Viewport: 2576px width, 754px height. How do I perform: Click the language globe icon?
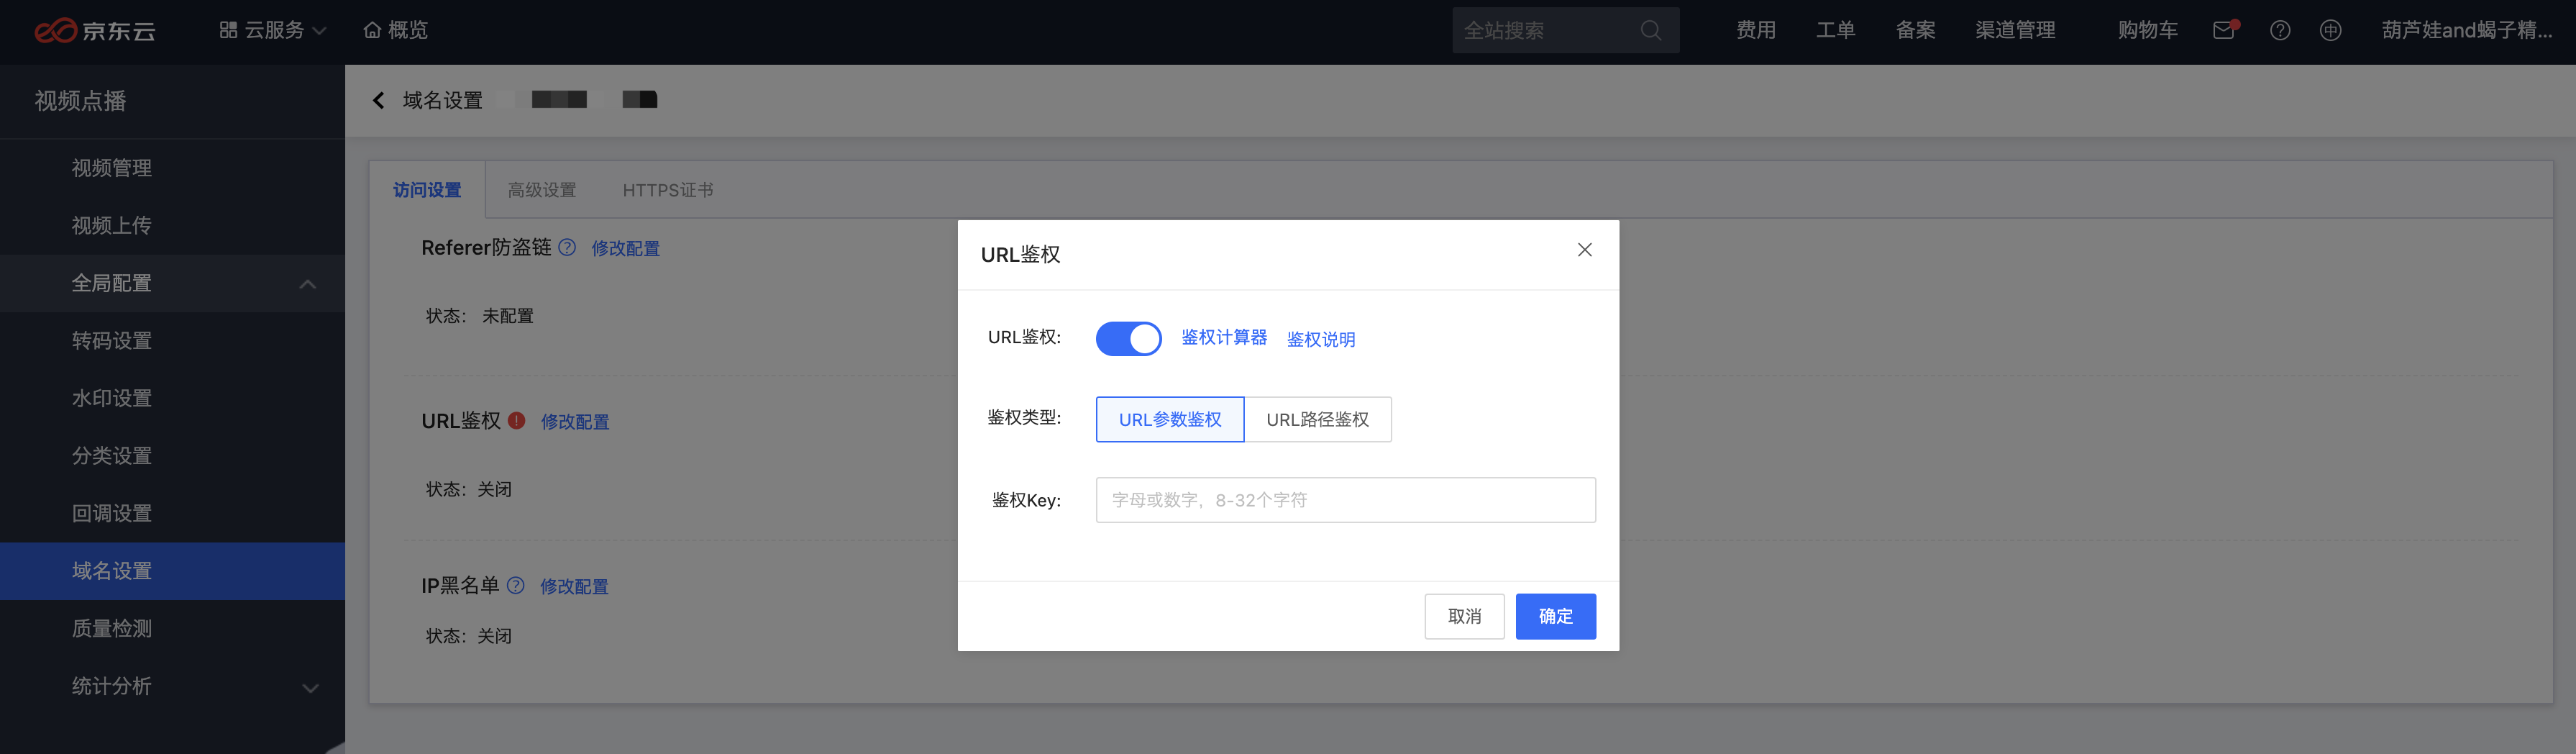[2330, 31]
